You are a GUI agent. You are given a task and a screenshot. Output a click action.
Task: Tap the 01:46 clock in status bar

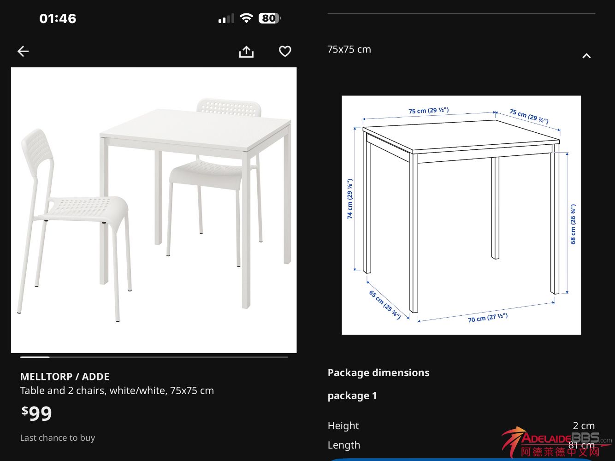pos(58,18)
